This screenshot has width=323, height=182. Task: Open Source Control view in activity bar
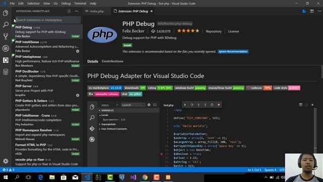pos(6,36)
